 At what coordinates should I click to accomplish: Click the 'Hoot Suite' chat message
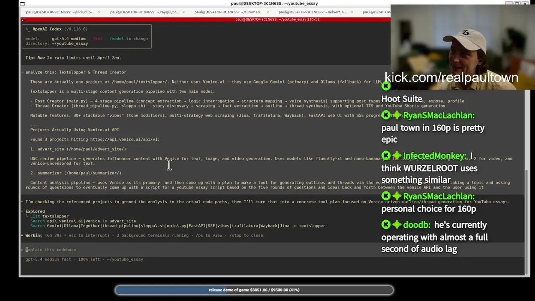coord(402,99)
